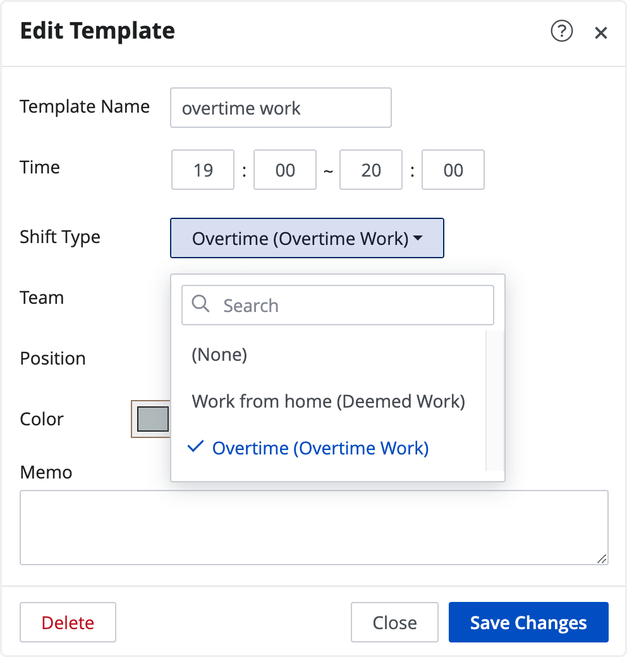Click the Color label

click(42, 419)
